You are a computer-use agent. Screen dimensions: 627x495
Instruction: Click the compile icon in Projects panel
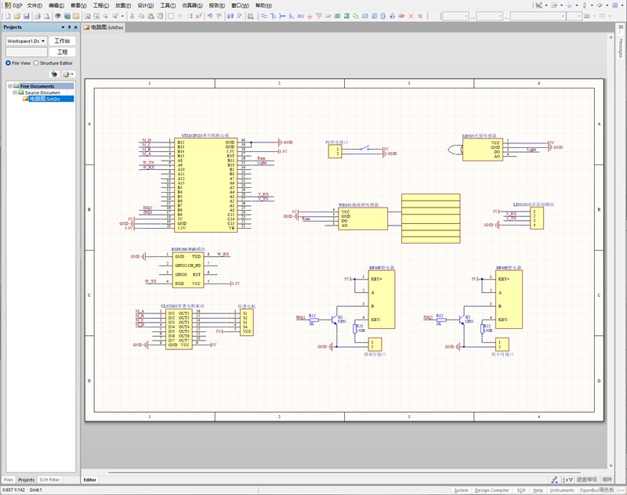click(x=54, y=74)
